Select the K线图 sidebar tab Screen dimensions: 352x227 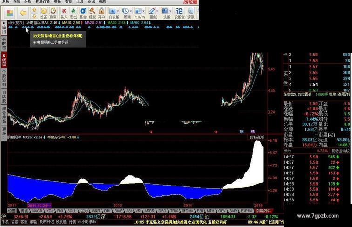pyautogui.click(x=4, y=60)
